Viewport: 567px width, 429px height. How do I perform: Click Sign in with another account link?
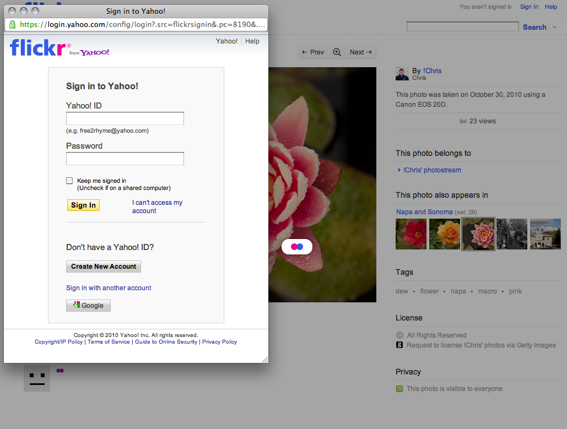(x=109, y=287)
